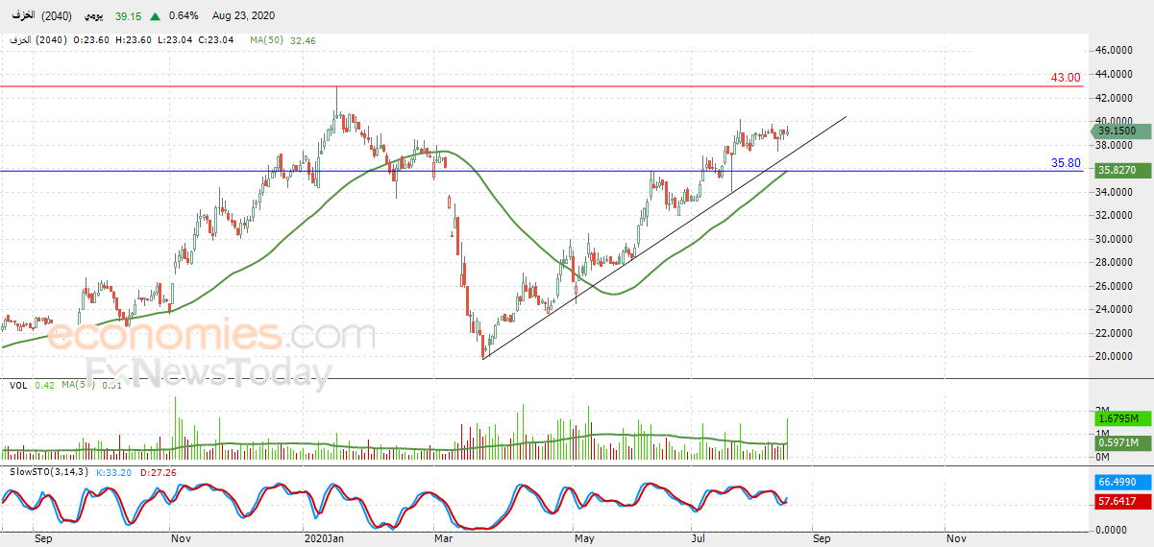Click the economies.com watermark logo

211,336
